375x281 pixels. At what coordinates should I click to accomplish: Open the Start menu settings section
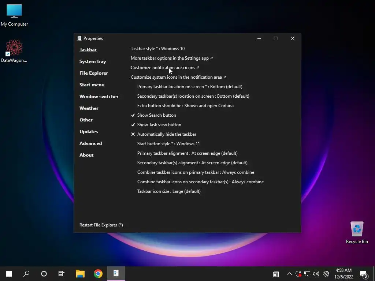(92, 85)
